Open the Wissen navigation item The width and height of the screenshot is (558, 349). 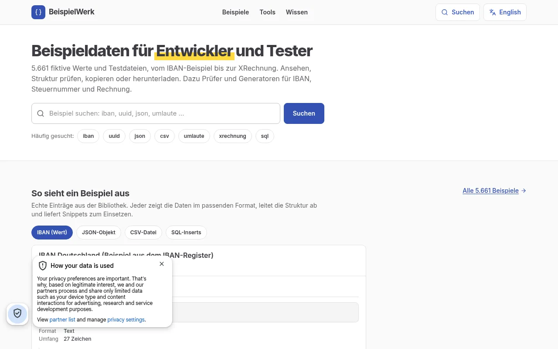coord(297,12)
